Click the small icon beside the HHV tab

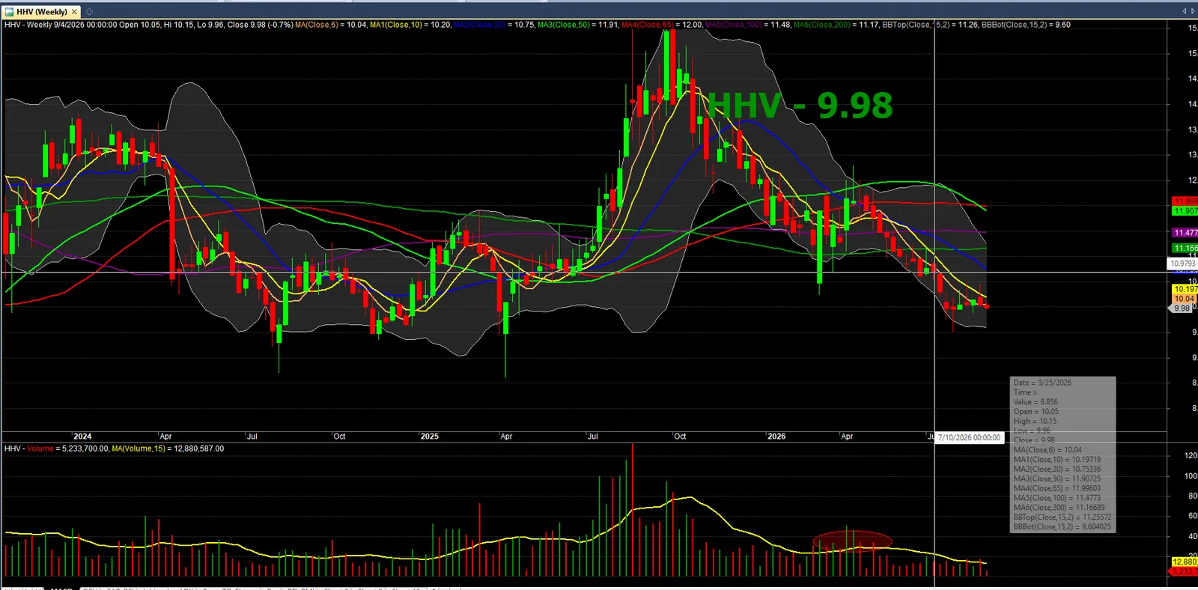tap(89, 12)
